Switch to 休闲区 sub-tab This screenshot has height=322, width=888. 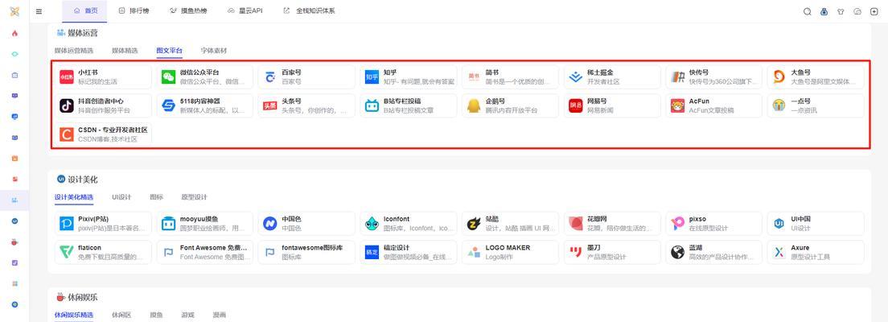(x=121, y=315)
